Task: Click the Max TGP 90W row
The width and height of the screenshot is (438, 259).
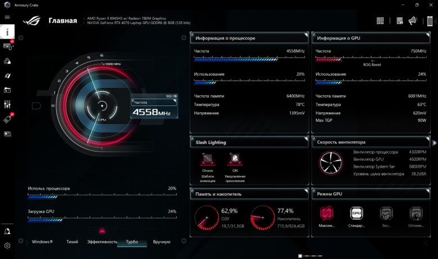Action: click(x=371, y=121)
